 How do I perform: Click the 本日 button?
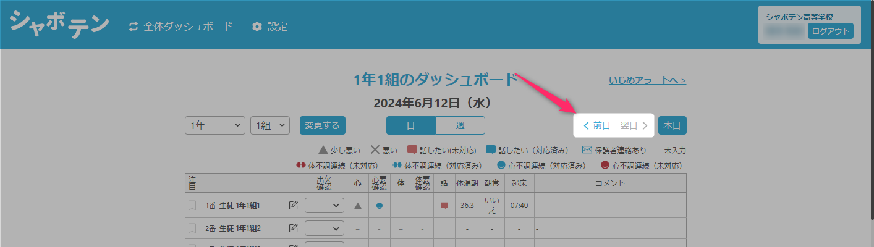point(672,125)
